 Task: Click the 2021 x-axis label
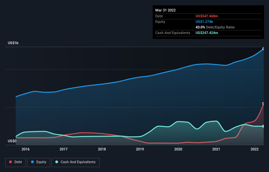click(216, 149)
